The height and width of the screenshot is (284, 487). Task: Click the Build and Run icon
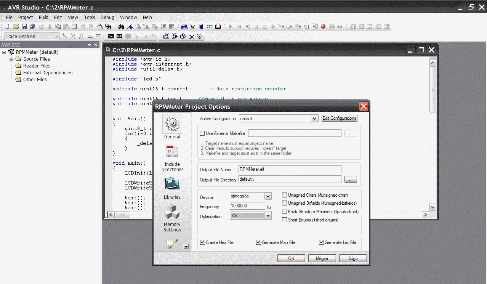click(175, 36)
